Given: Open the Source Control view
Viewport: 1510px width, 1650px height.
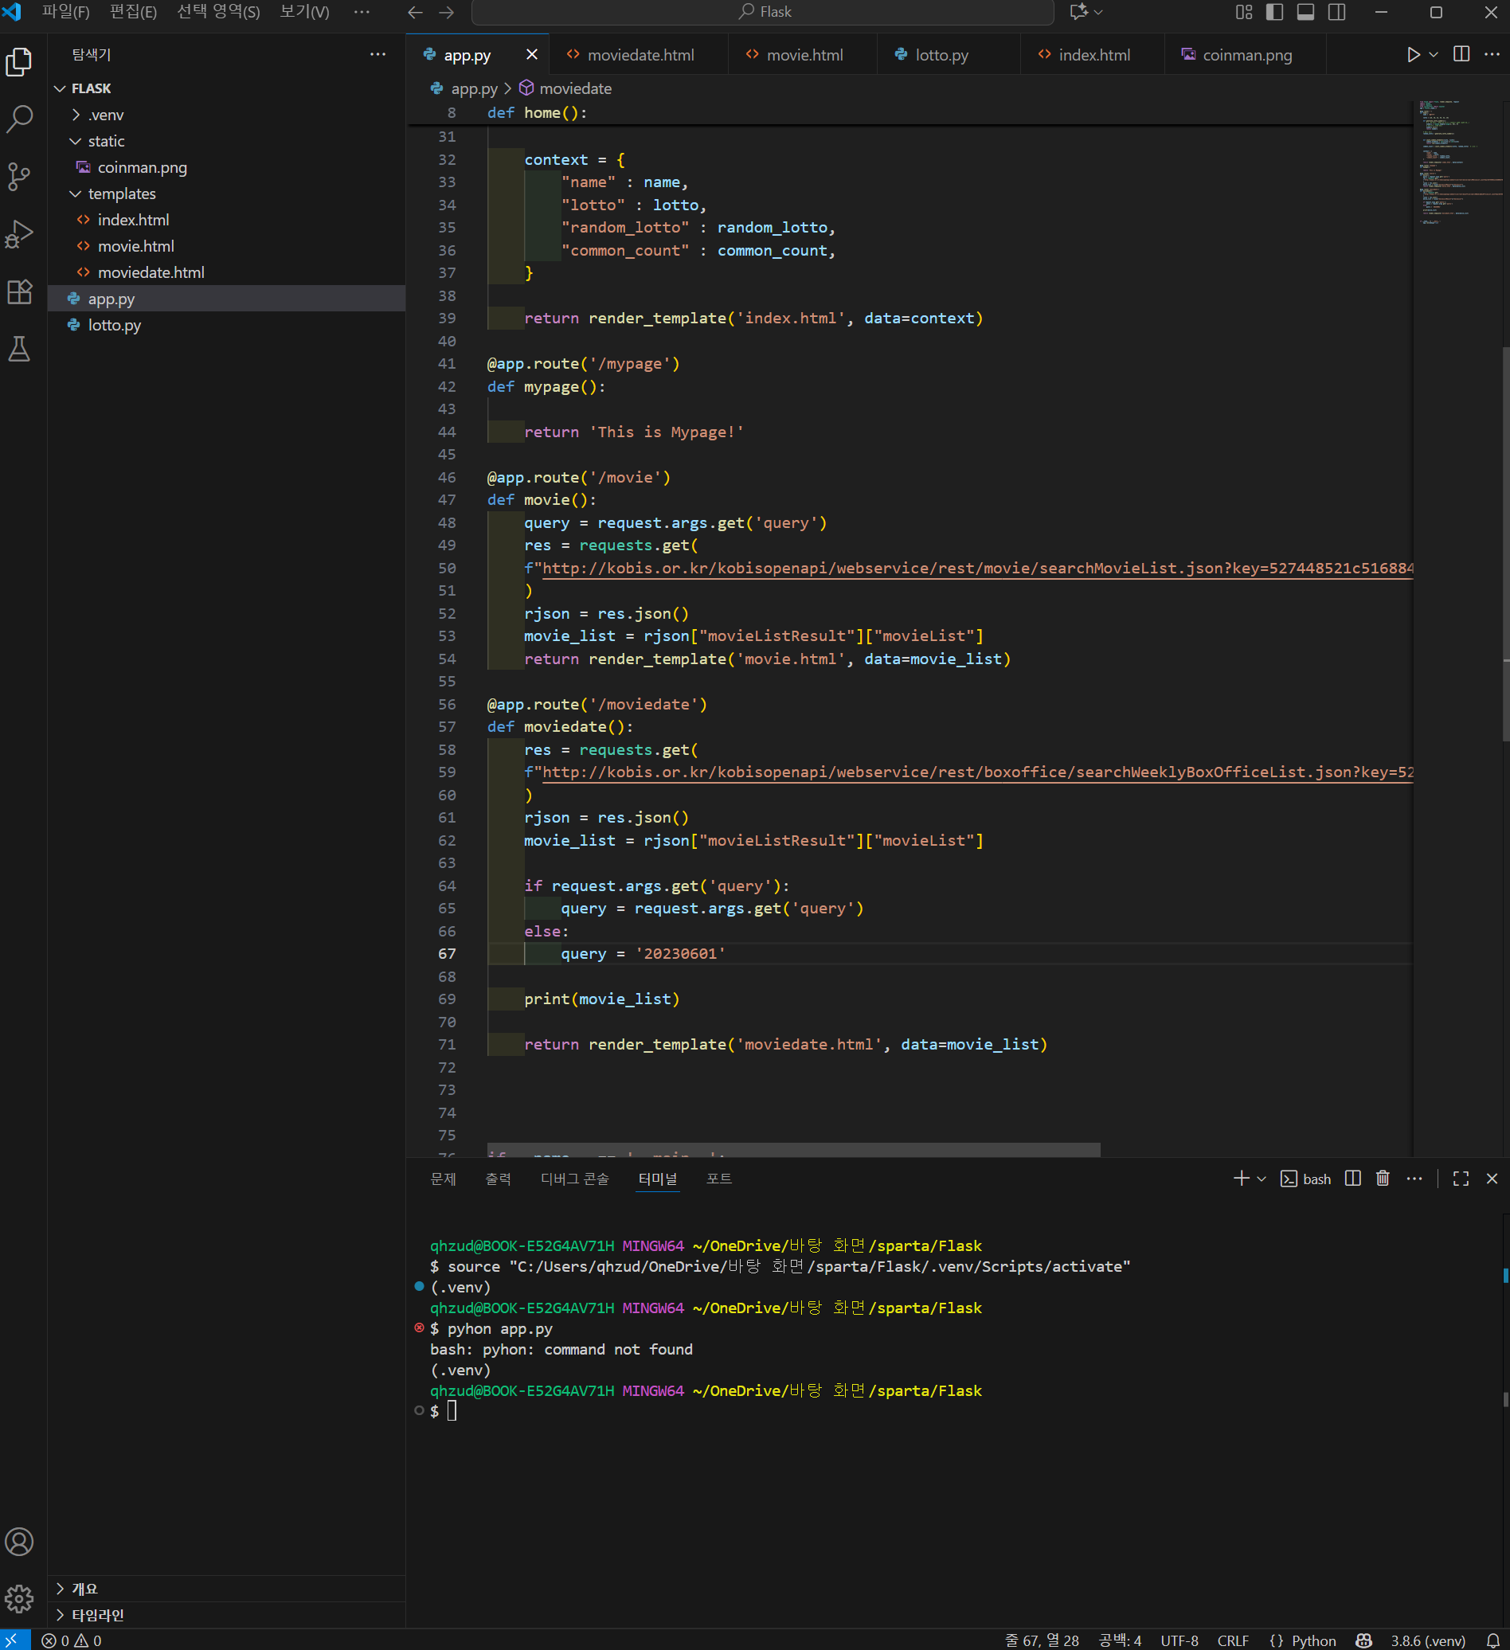Looking at the screenshot, I should (19, 176).
